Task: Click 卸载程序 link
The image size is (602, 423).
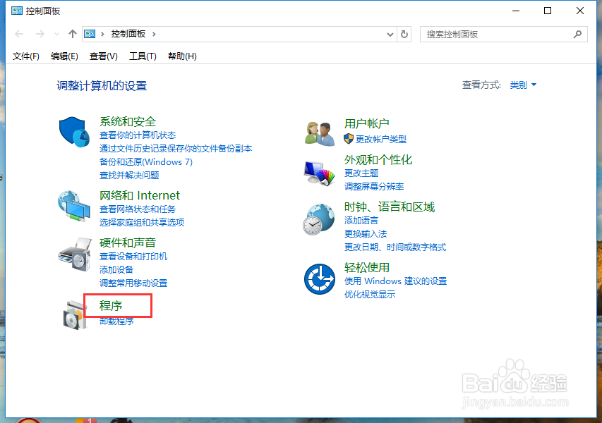Action: click(x=116, y=321)
